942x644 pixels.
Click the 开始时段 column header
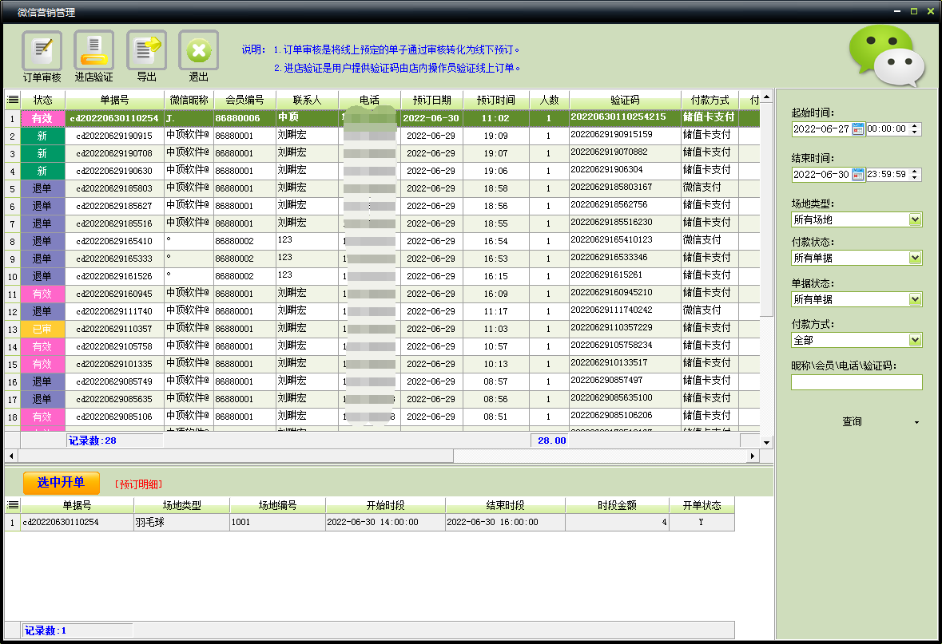(385, 505)
